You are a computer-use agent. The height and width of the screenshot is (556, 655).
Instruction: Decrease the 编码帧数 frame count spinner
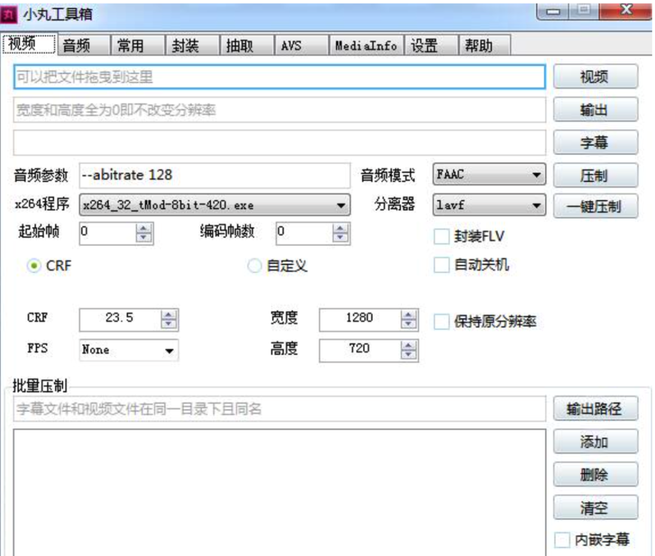[340, 238]
